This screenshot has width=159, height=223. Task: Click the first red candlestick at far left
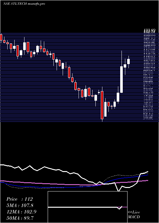point(1,37)
